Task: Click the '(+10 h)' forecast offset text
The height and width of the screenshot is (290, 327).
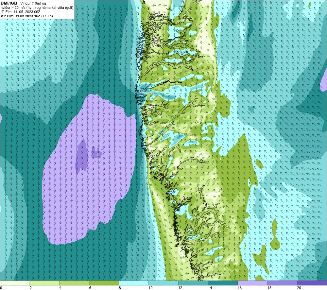Action: point(47,16)
